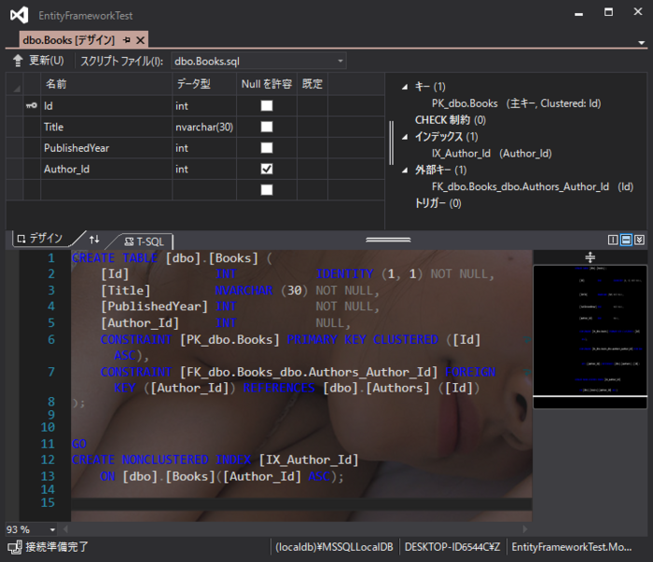Click the nvarchar(30) data type cell
Screen dimensions: 653x562
click(204, 127)
